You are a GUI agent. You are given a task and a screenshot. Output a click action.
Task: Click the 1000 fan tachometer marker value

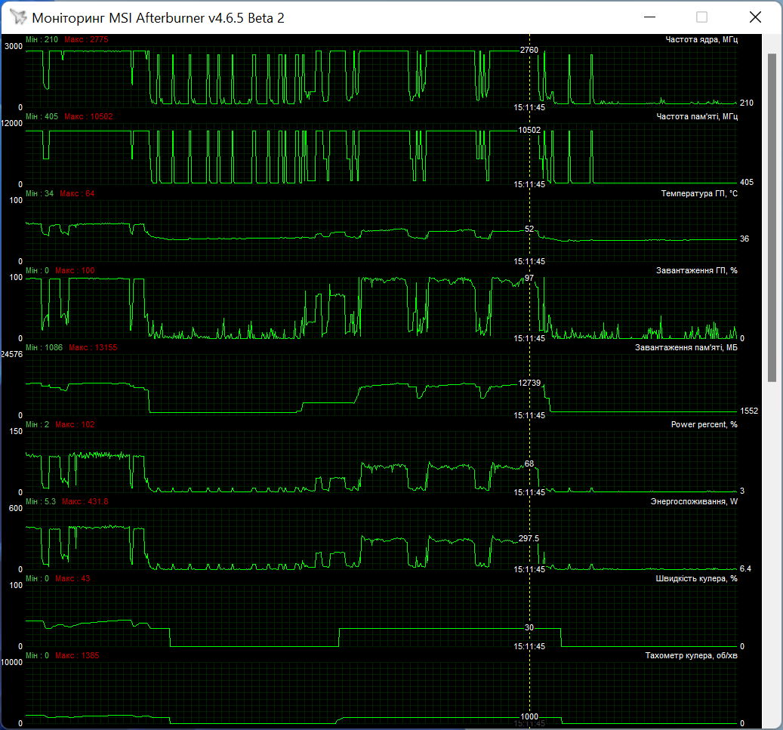[x=529, y=716]
